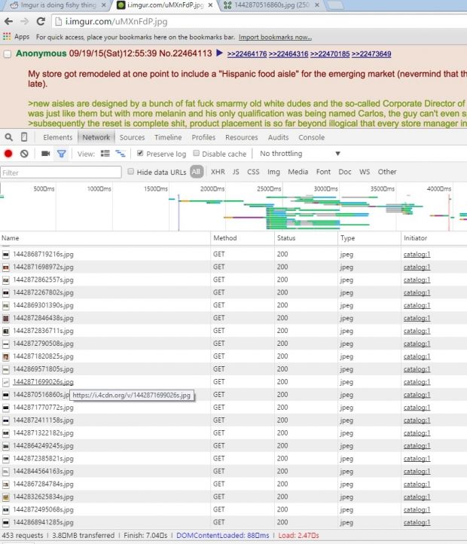Toggle the filter funnel icon
The height and width of the screenshot is (544, 467).
click(62, 154)
